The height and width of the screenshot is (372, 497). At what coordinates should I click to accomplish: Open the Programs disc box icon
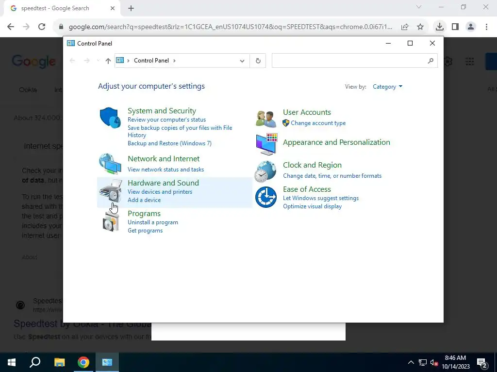(x=111, y=221)
